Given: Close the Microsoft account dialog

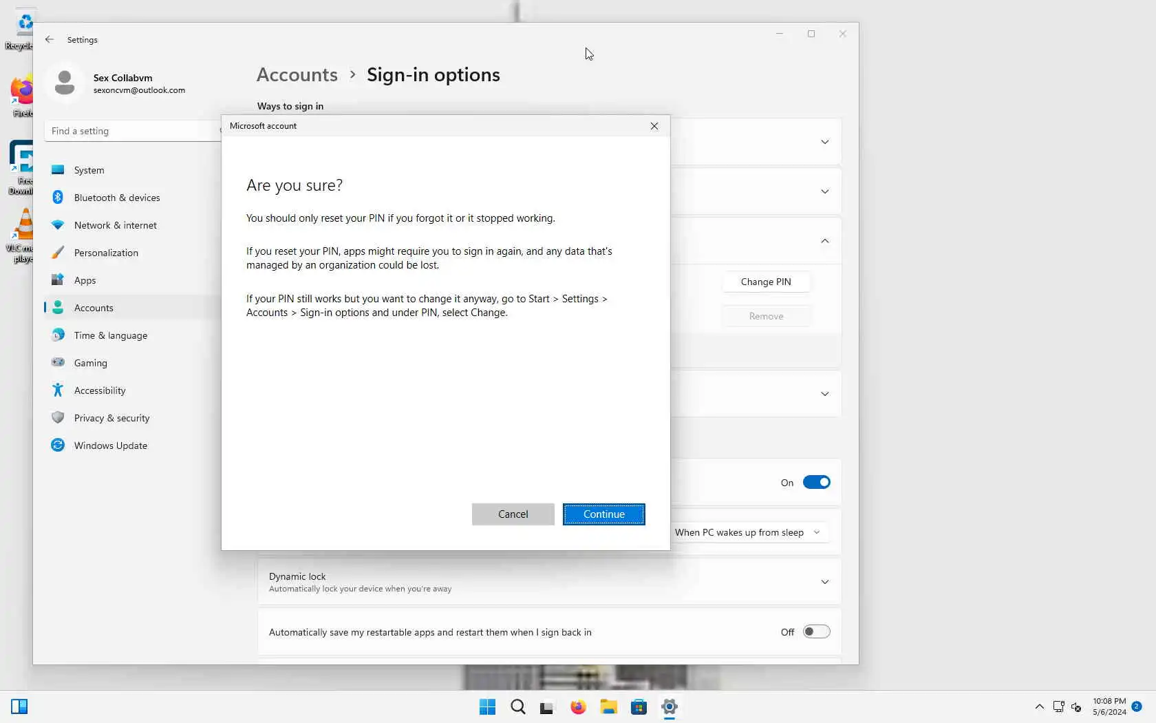Looking at the screenshot, I should pos(654,126).
